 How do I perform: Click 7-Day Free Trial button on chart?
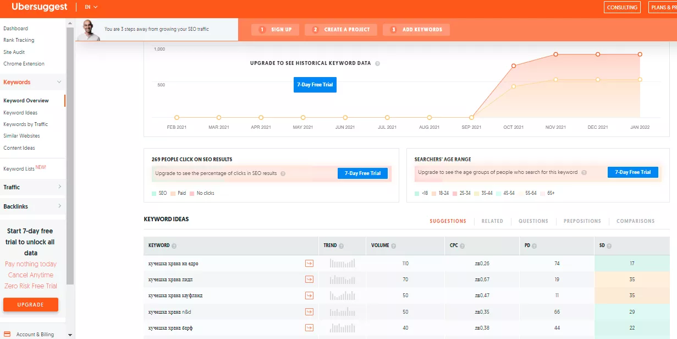(315, 85)
